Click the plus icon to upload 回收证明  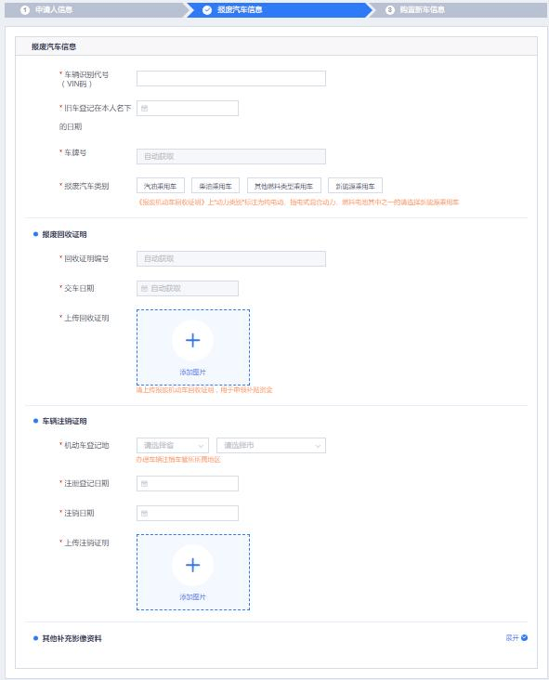[192, 340]
